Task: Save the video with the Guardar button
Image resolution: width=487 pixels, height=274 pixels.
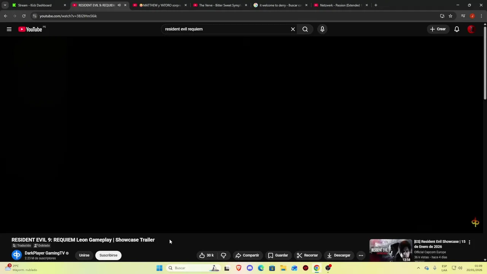Action: click(x=278, y=255)
